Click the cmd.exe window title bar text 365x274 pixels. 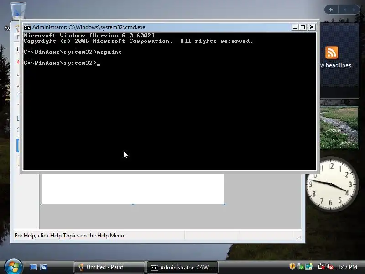tap(89, 27)
